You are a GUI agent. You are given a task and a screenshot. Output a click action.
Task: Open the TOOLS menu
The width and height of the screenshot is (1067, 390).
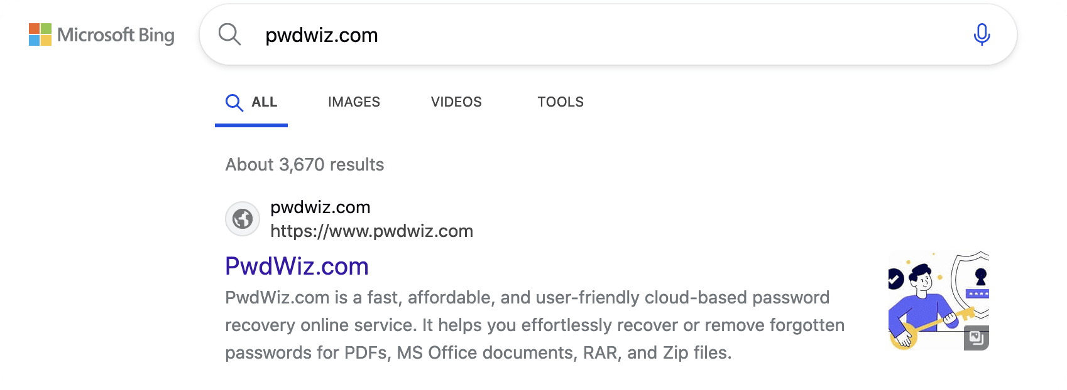coord(561,102)
